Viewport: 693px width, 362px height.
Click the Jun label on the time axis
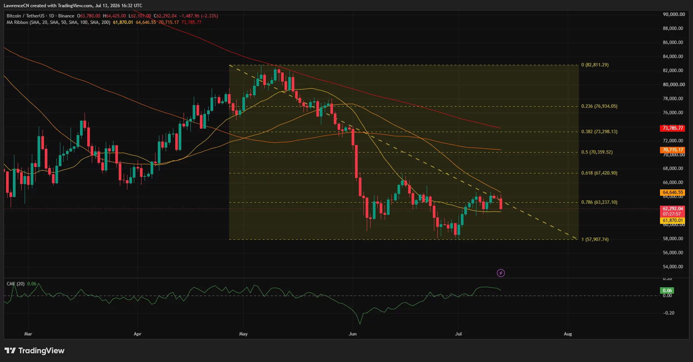click(353, 334)
